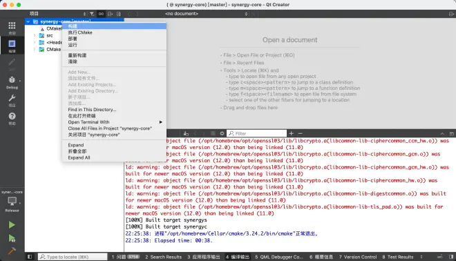Image resolution: width=456 pixels, height=261 pixels.
Task: Open the 5 QML Debugger Console tab
Action: click(279, 257)
